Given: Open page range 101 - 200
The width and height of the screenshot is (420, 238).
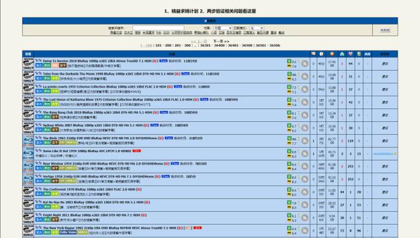Looking at the screenshot, I should click(163, 45).
